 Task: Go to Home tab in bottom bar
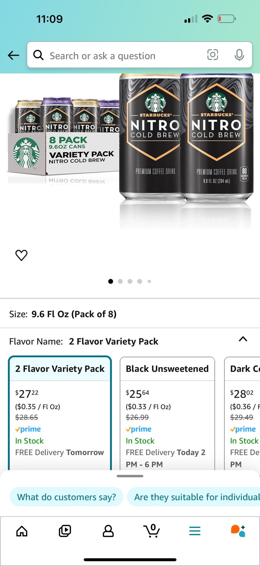[x=22, y=531]
